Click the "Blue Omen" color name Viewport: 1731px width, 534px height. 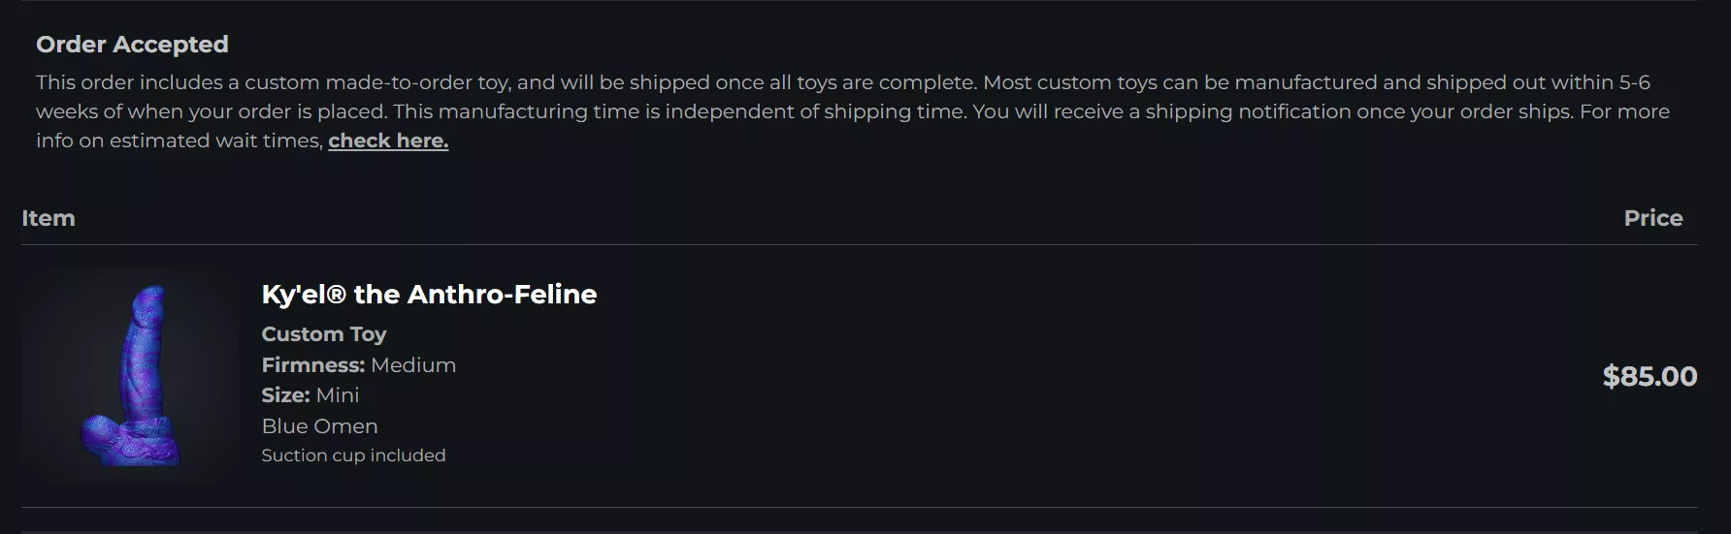(319, 426)
